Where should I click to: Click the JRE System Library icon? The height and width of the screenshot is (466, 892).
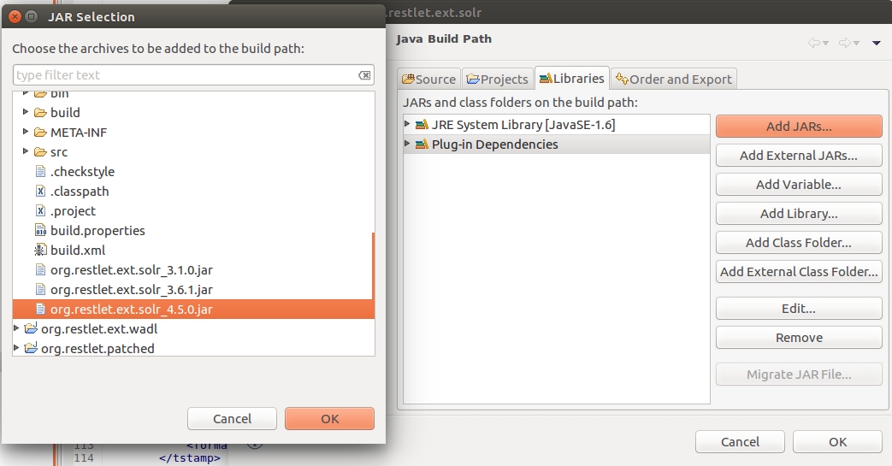[422, 125]
